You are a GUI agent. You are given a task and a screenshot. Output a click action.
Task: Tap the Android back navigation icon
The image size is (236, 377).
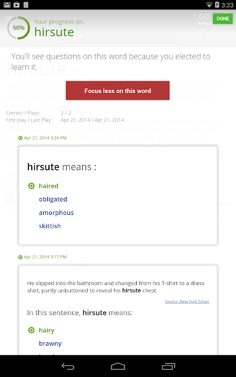pyautogui.click(x=68, y=366)
